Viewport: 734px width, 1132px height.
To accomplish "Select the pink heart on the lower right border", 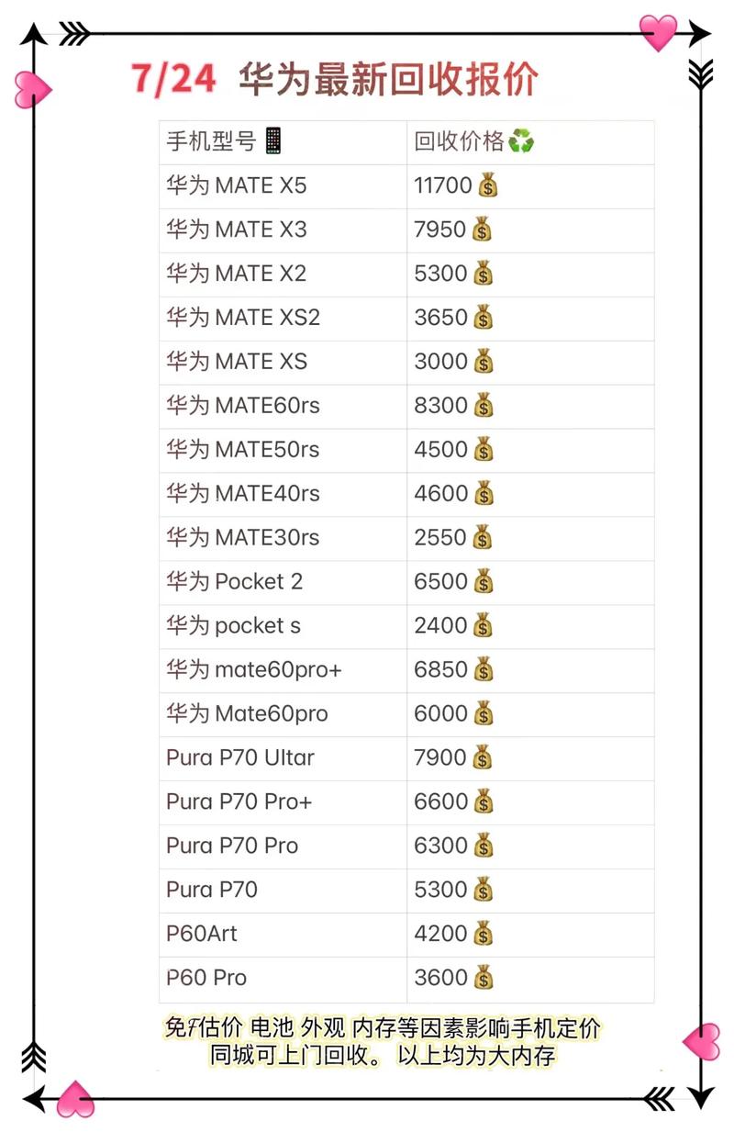I will click(x=703, y=1041).
